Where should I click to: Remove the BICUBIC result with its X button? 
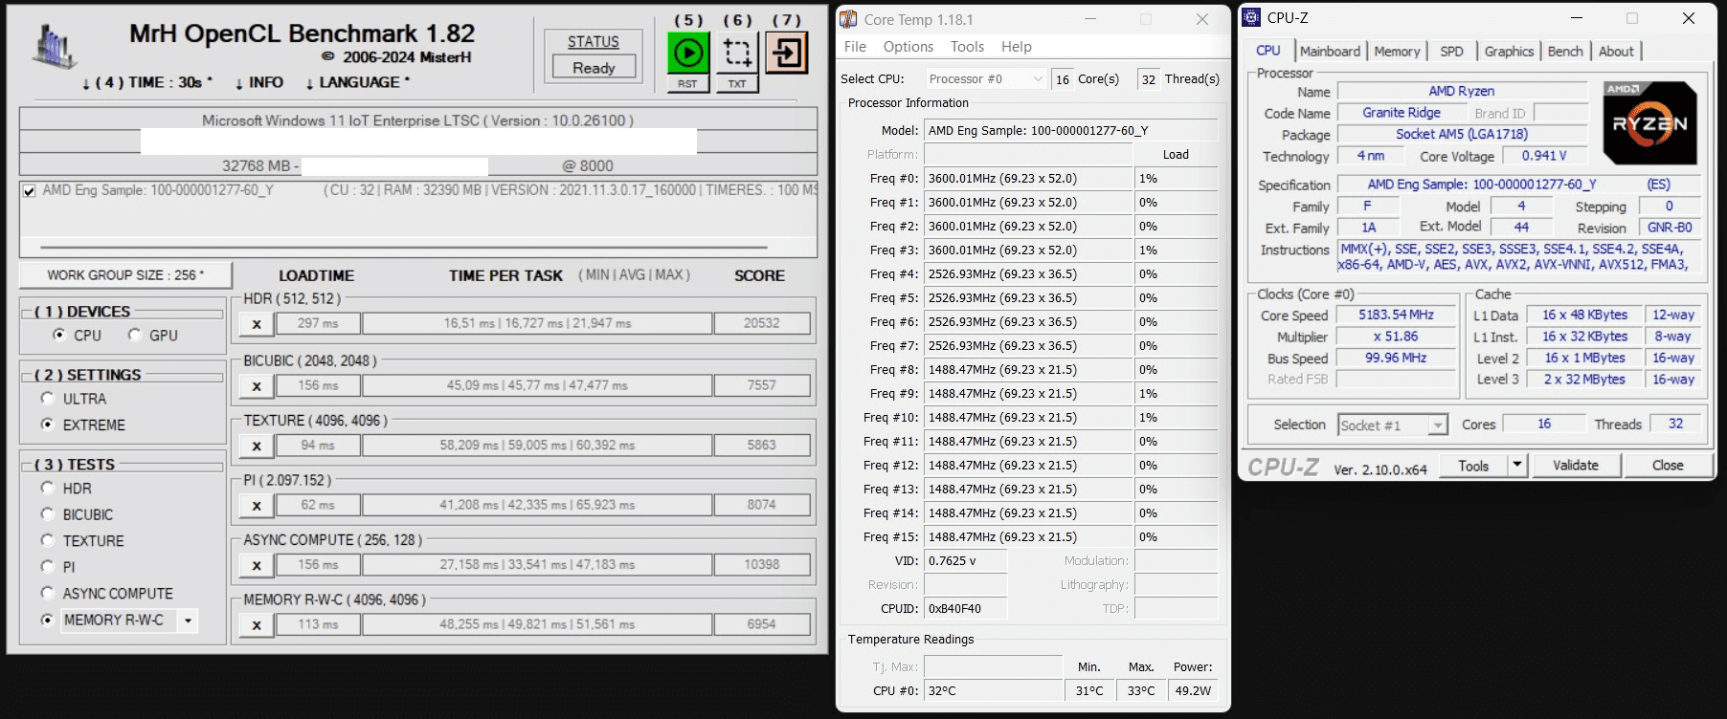click(x=257, y=386)
